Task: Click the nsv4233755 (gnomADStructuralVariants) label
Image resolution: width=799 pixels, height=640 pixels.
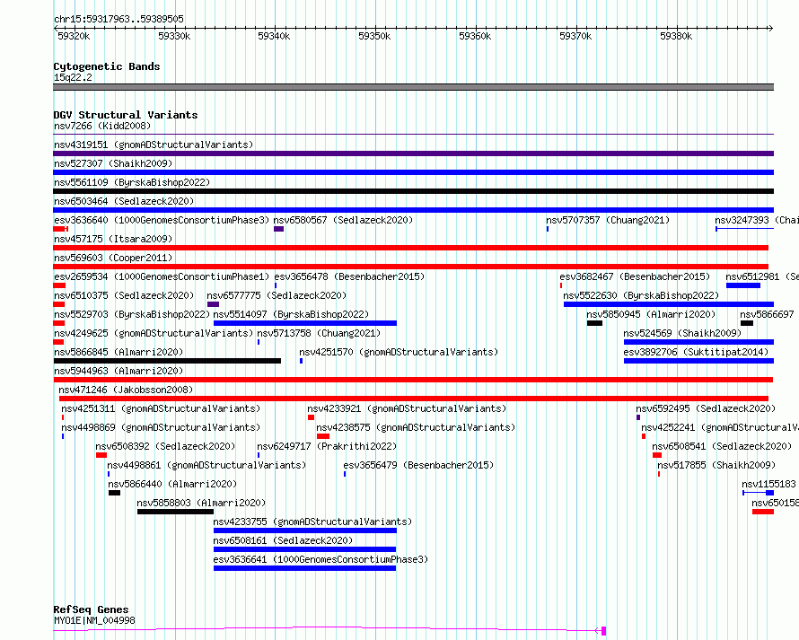Action: (312, 522)
